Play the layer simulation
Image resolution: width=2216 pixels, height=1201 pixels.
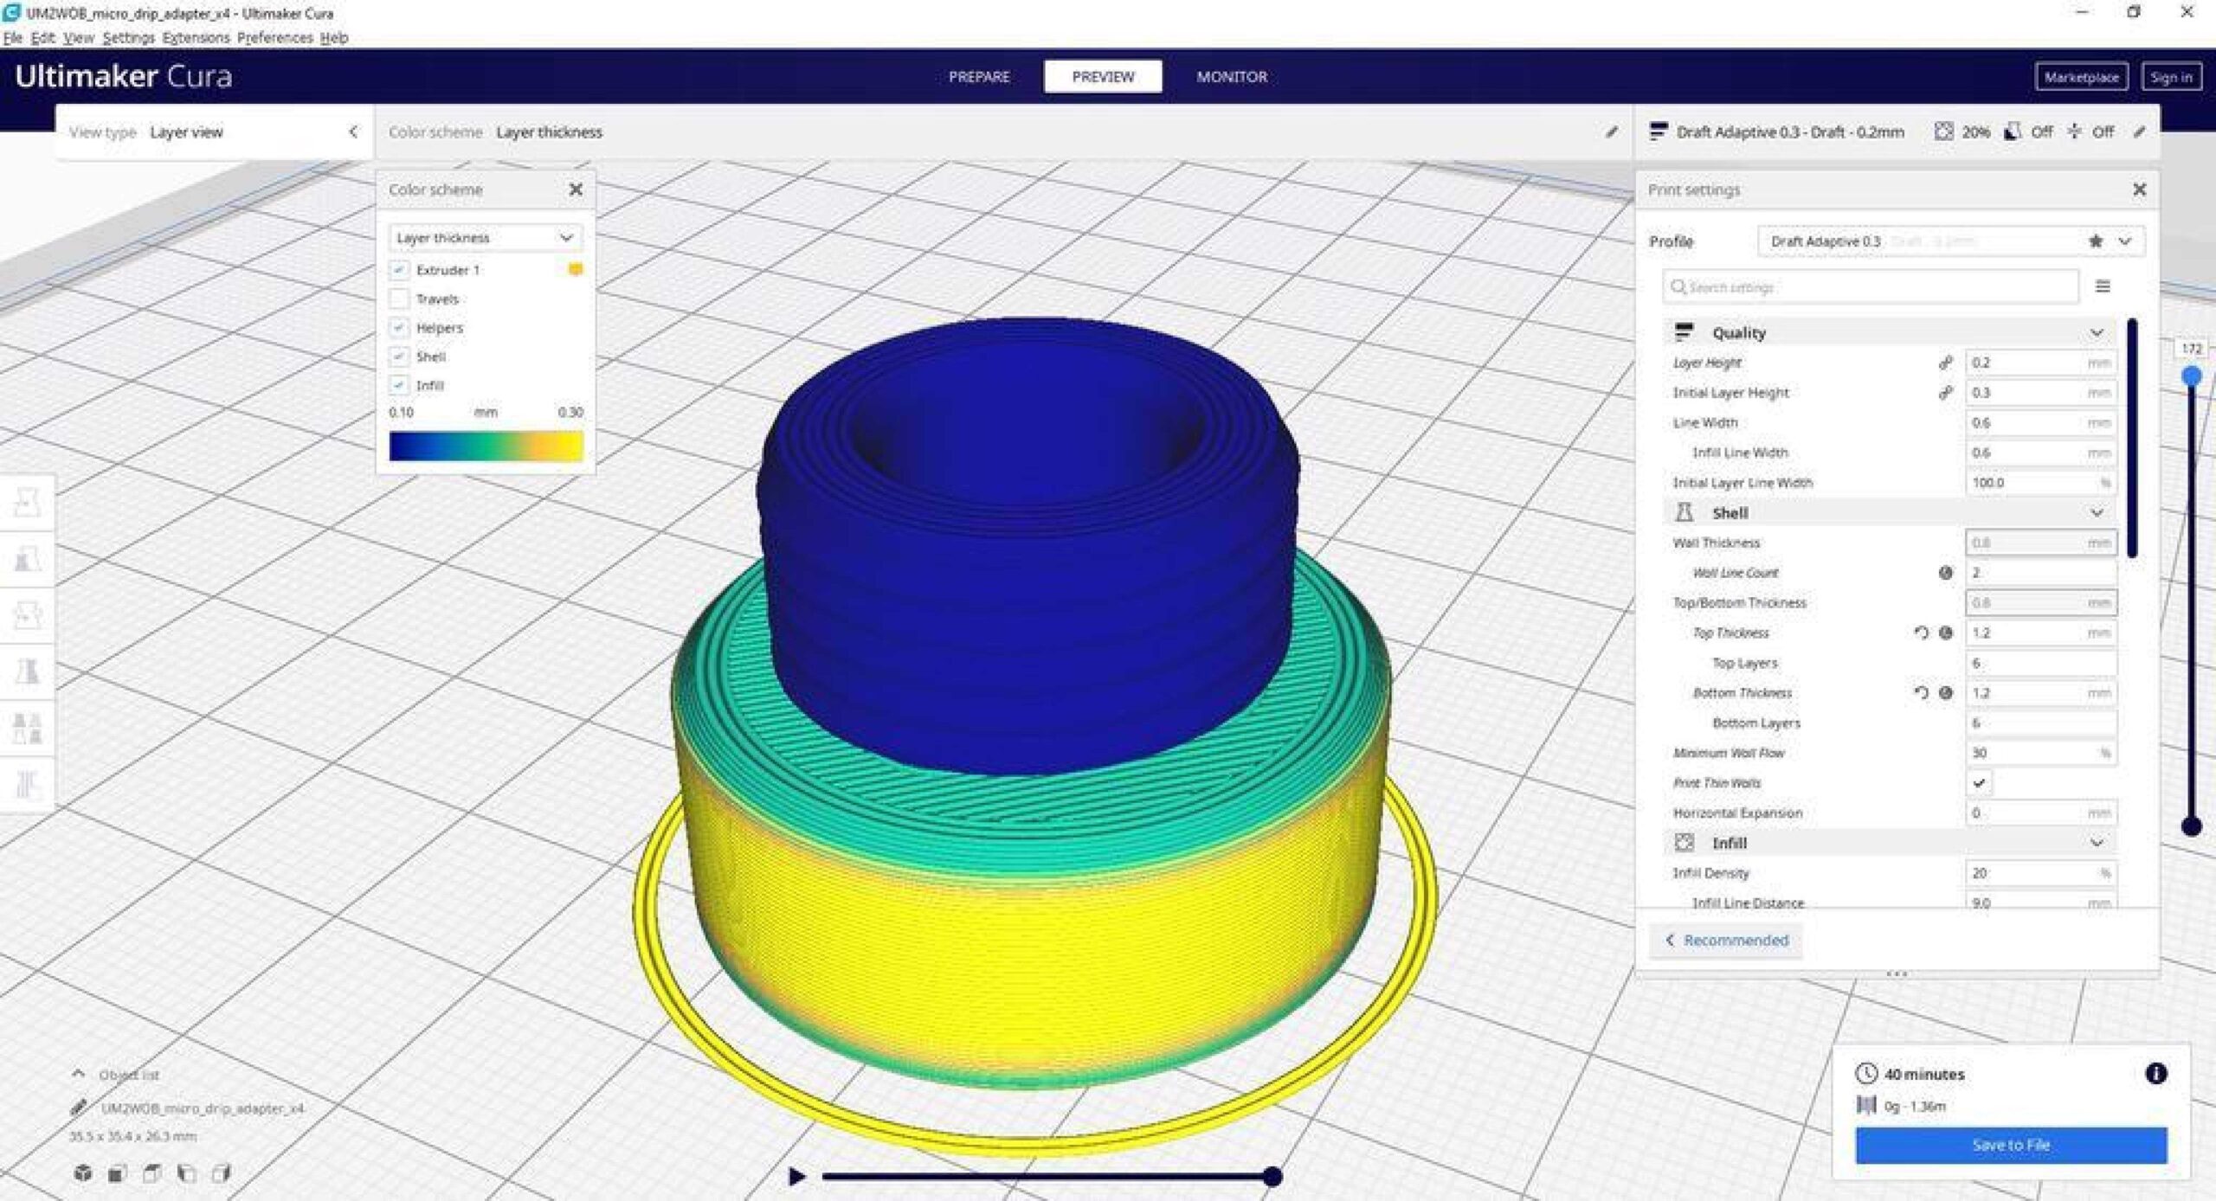tap(797, 1176)
